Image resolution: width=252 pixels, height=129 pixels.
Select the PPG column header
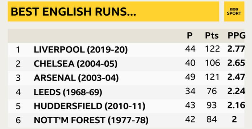(237, 36)
